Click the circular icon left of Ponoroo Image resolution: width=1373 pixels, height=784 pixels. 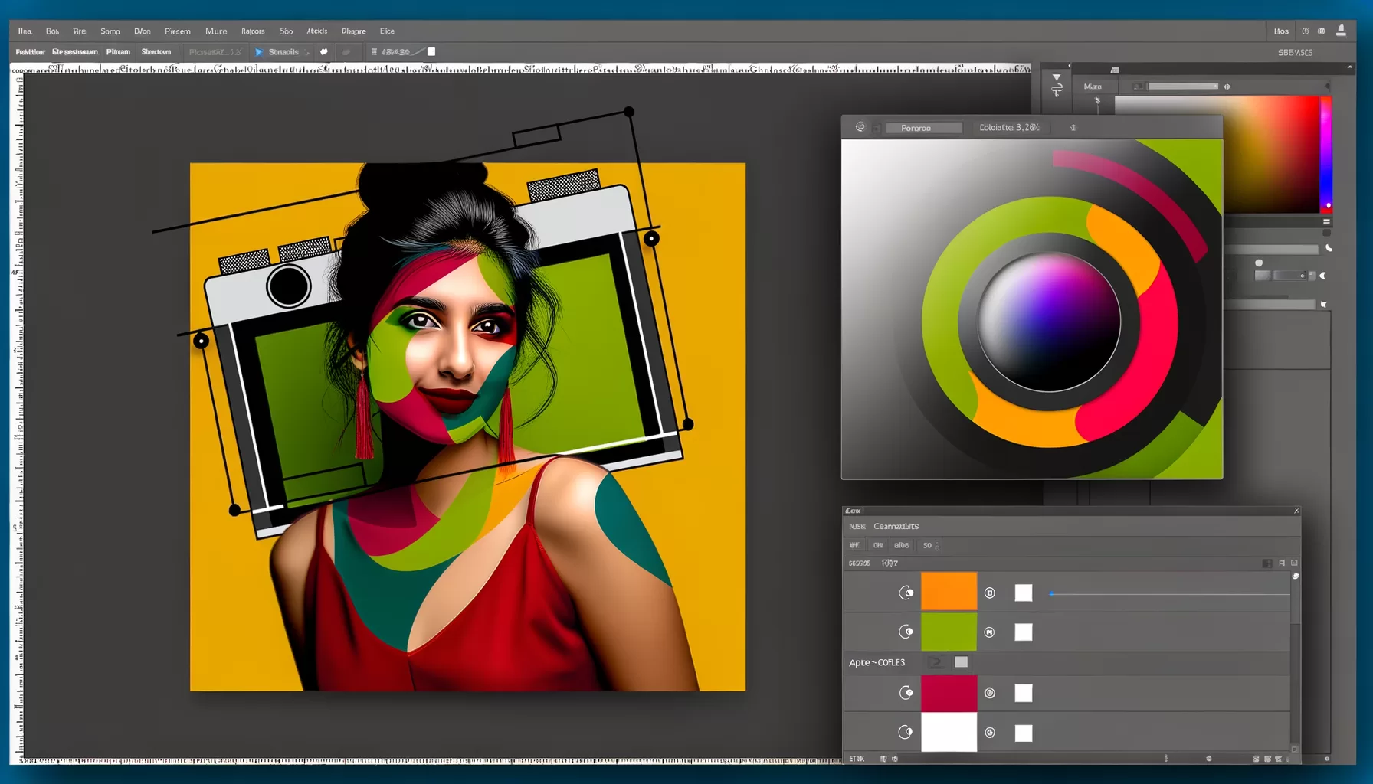click(860, 127)
